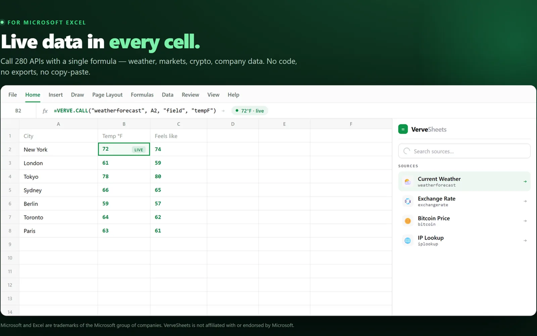Select the Home ribbon tab
Screen dimensions: 537x336
pyautogui.click(x=33, y=95)
